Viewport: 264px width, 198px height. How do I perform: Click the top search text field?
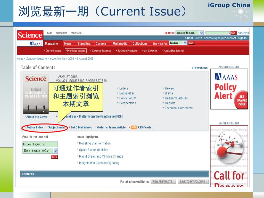[x=217, y=33]
